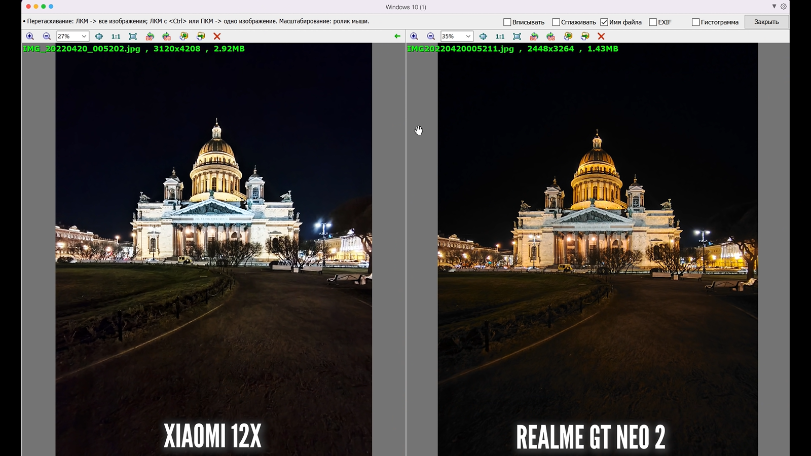Screen dimensions: 811x456
Task: Click the Windows 10 (1) window title
Action: tap(405, 7)
